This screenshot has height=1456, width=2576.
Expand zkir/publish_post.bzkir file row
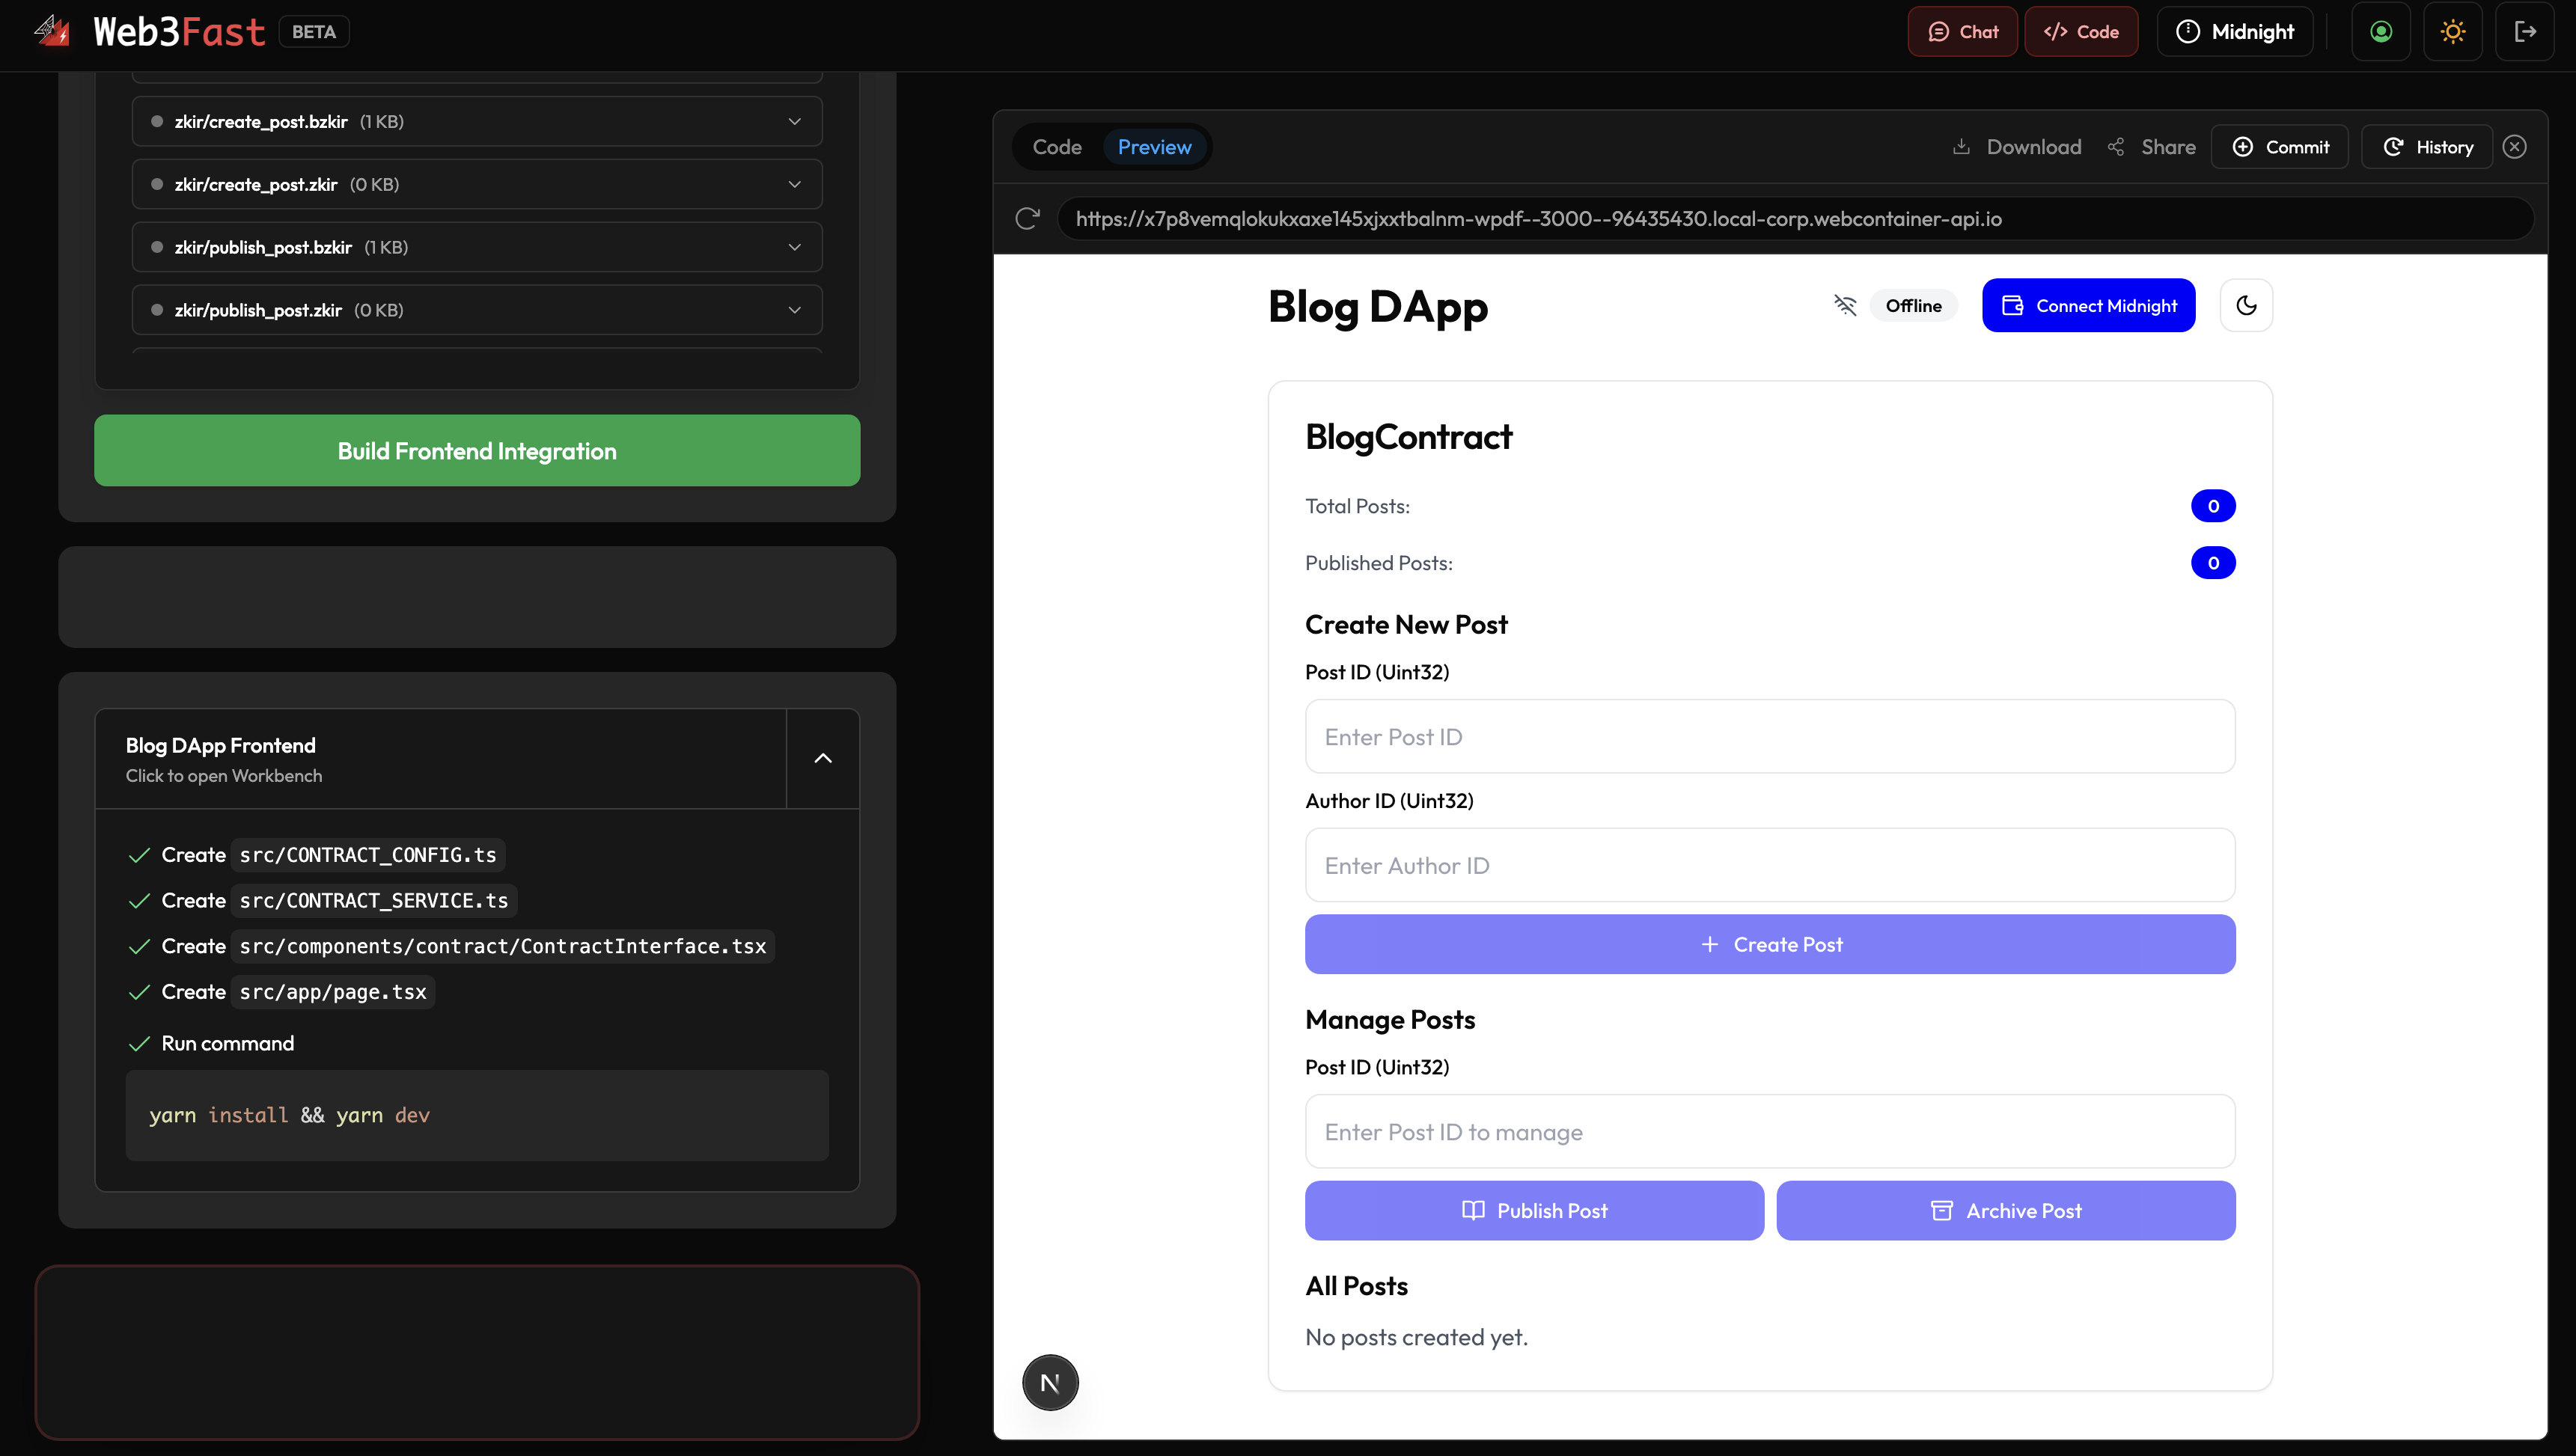[477, 247]
